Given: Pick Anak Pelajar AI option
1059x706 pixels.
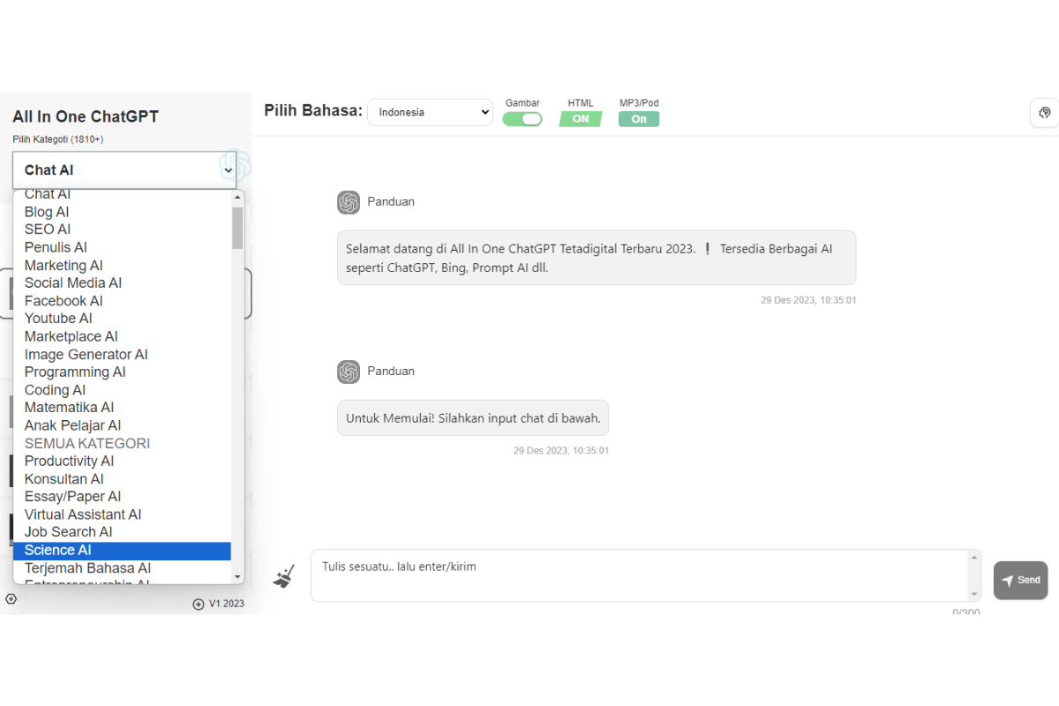Looking at the screenshot, I should coord(122,425).
